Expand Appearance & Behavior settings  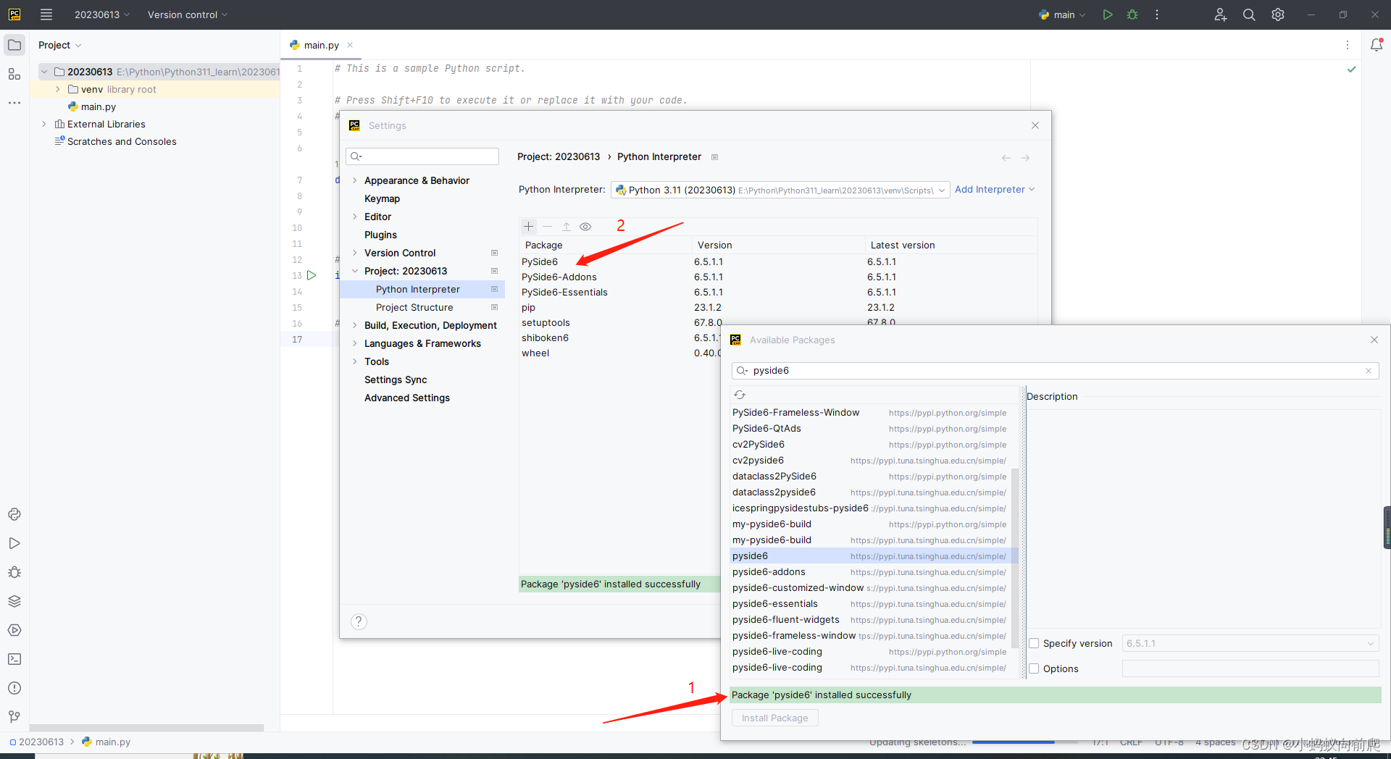pos(354,180)
